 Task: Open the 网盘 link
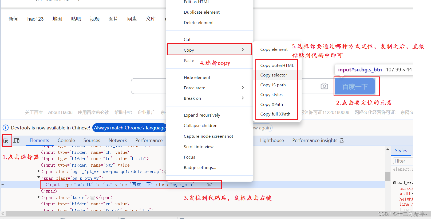click(x=132, y=19)
